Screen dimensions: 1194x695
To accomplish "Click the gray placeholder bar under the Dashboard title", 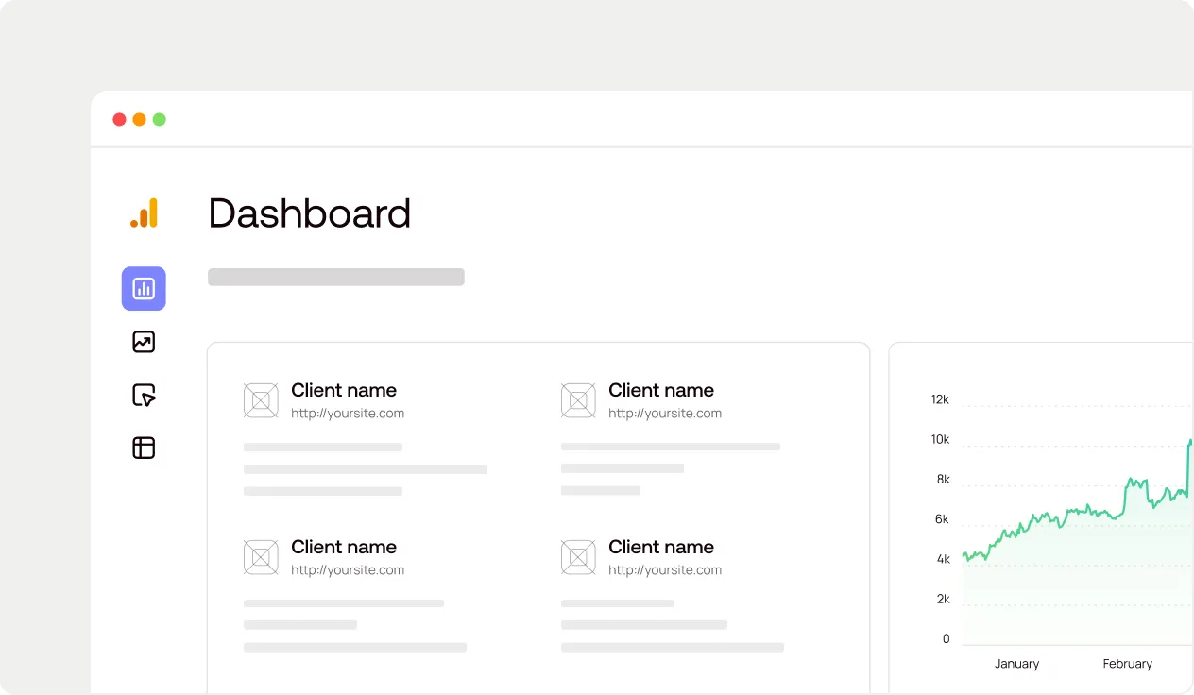I will pos(336,276).
